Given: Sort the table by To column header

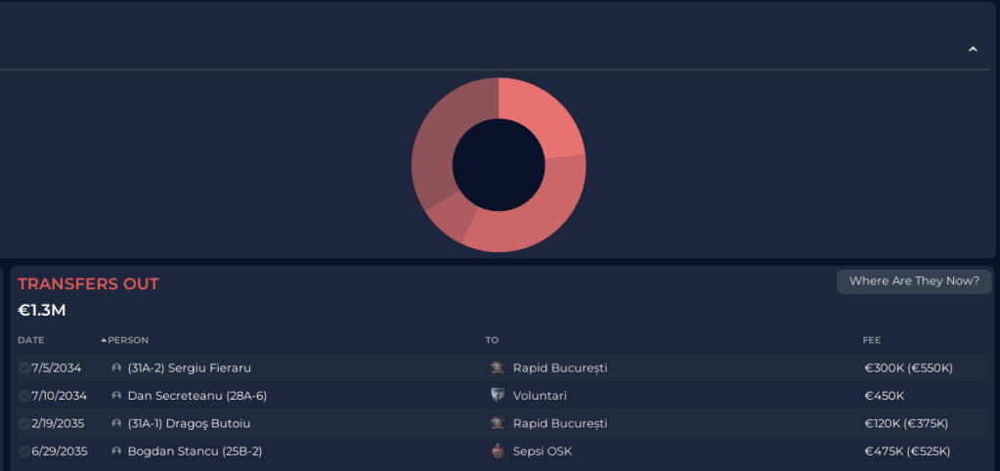Looking at the screenshot, I should coord(492,340).
